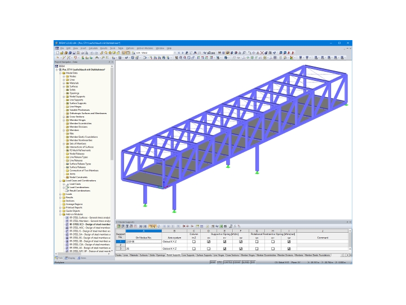Viewport: 406px width, 305px height.
Task: Open the Display tab in navigator
Action: 70,258
